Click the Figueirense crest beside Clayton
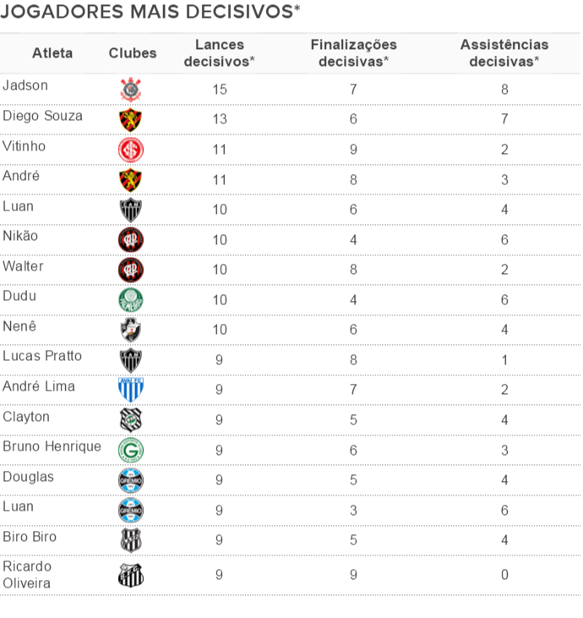Viewport: 583px width, 618px height. click(x=130, y=419)
